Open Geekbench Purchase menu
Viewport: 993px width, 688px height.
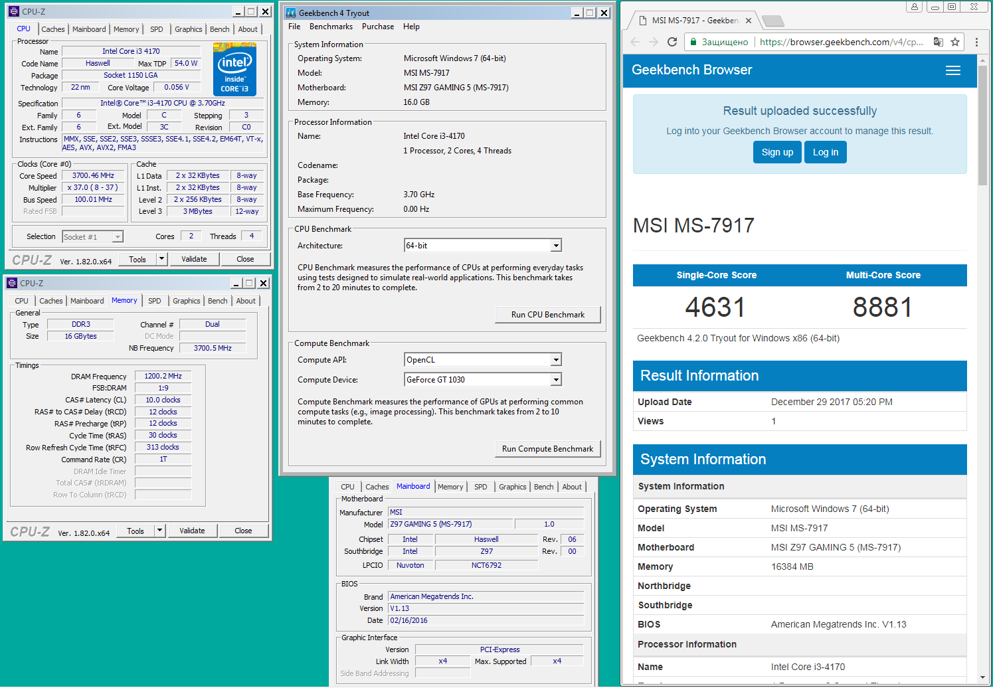(378, 27)
